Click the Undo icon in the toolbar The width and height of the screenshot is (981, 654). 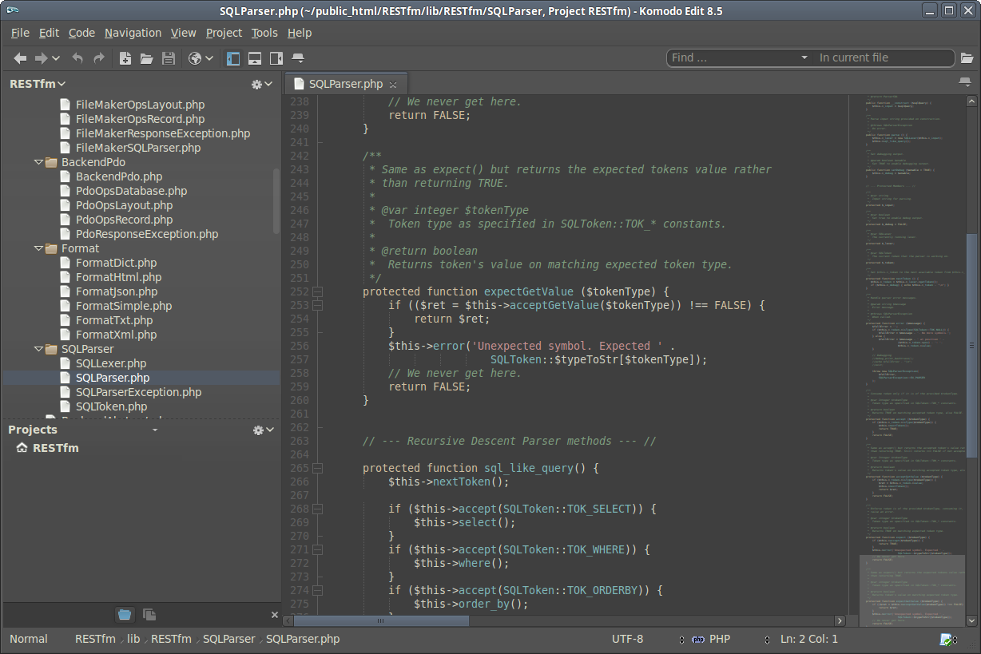click(77, 58)
